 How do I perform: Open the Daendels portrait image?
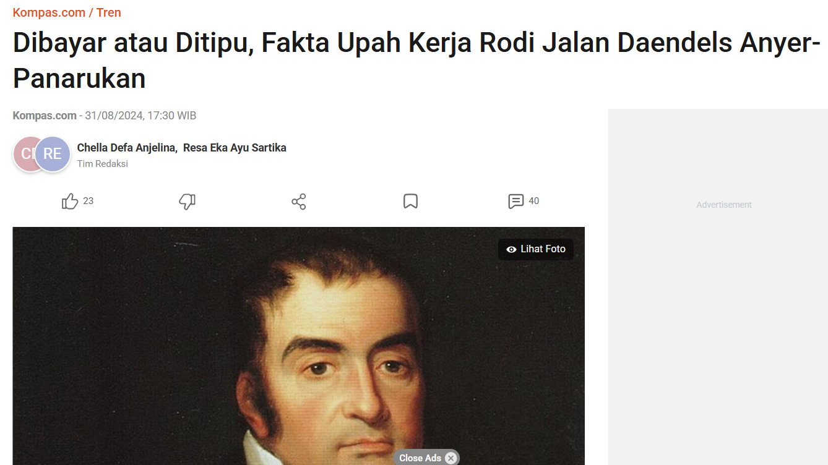click(298, 346)
